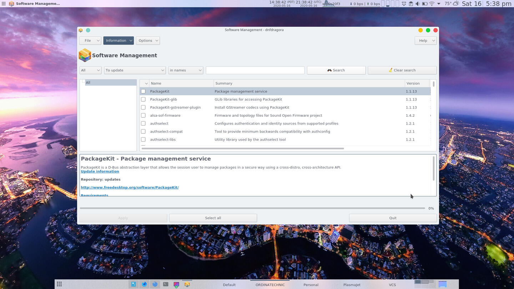The image size is (514, 289).
Task: Click the Quit button
Action: click(x=393, y=218)
